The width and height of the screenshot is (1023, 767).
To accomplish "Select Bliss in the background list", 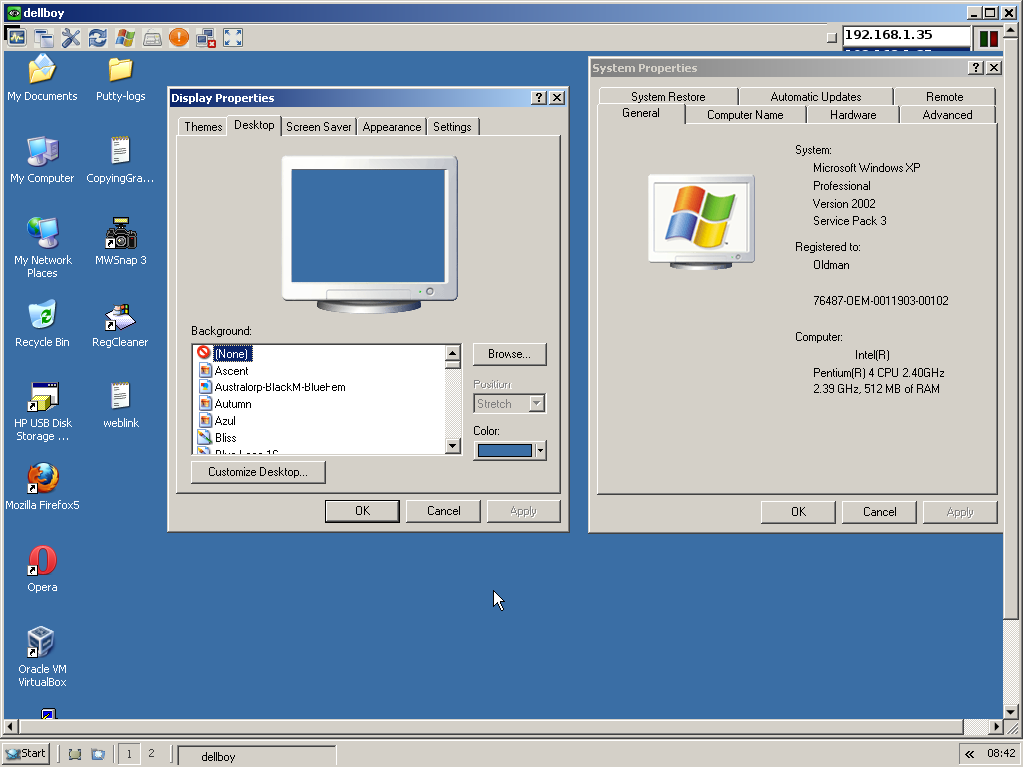I will (x=225, y=438).
